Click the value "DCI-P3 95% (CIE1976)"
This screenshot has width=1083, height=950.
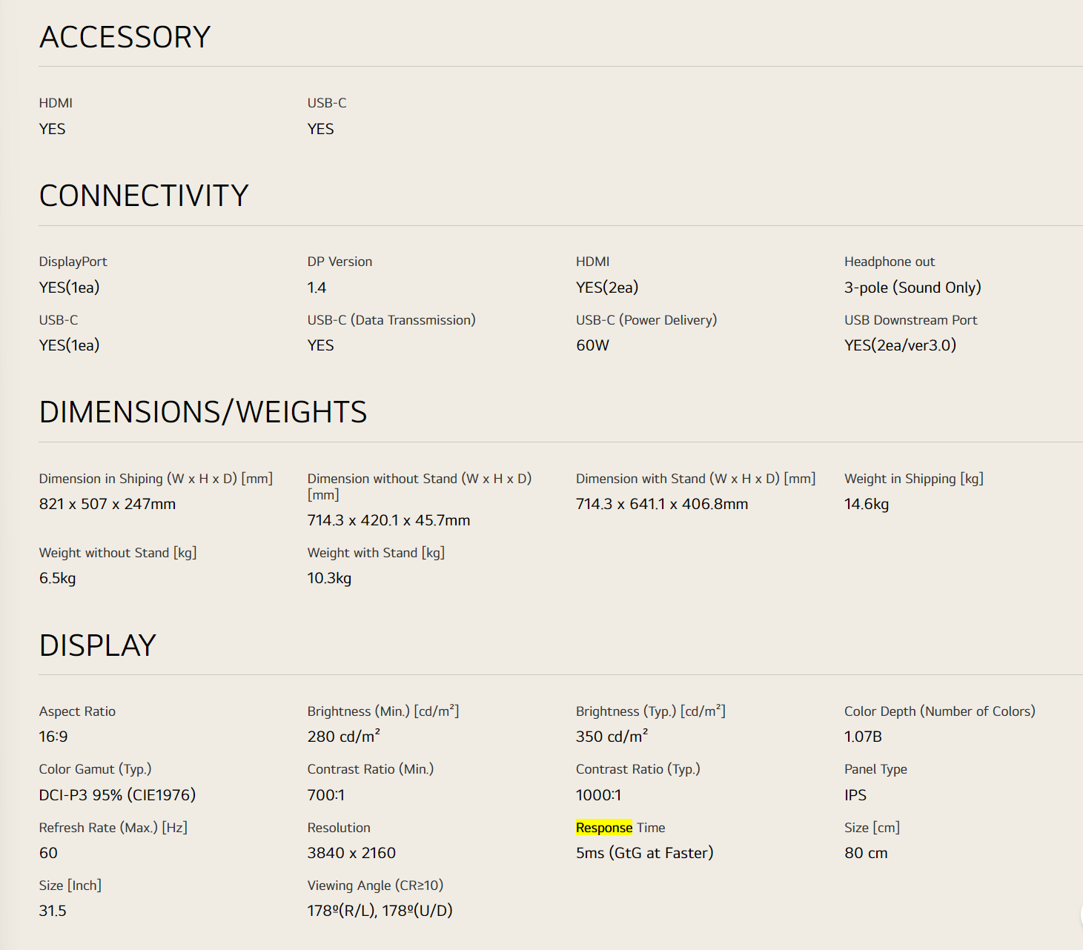pos(118,795)
